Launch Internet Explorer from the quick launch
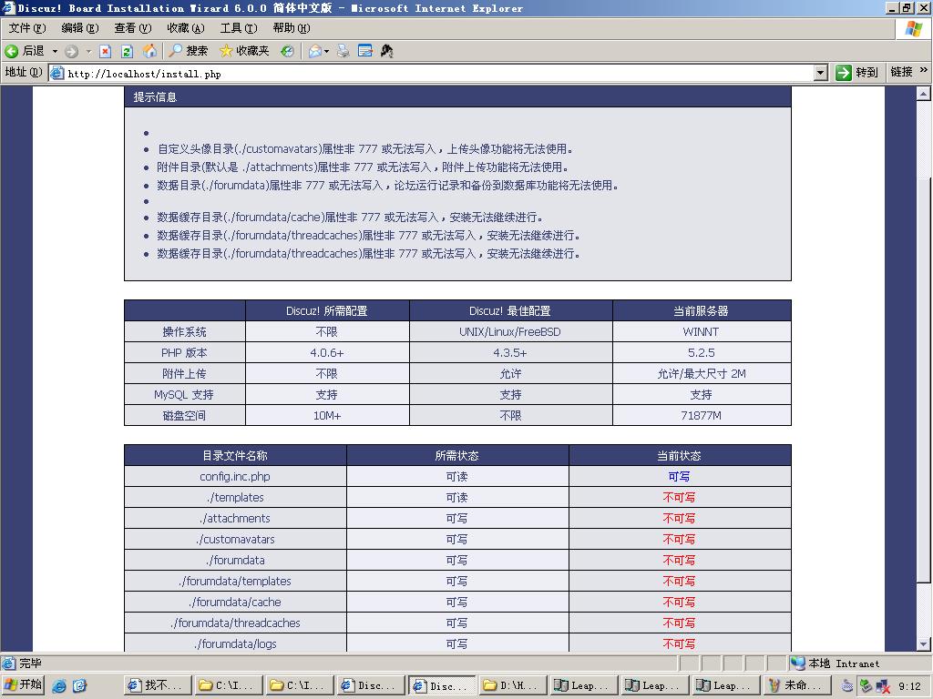This screenshot has width=933, height=699. 59,686
